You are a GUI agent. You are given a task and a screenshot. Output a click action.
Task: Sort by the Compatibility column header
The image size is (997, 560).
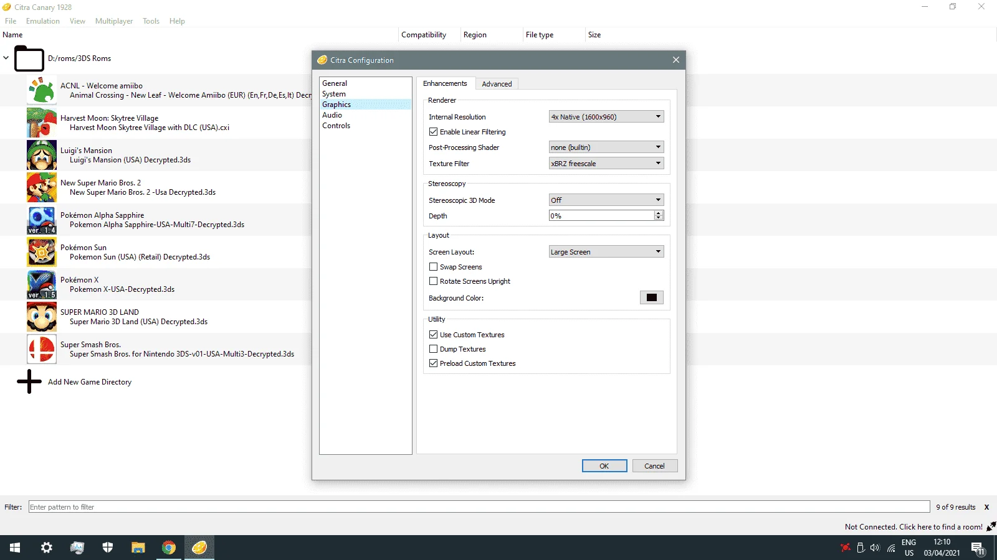[x=424, y=35]
